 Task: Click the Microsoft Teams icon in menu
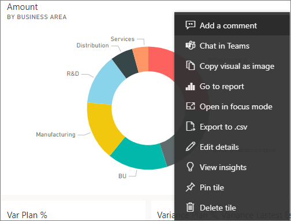click(191, 46)
